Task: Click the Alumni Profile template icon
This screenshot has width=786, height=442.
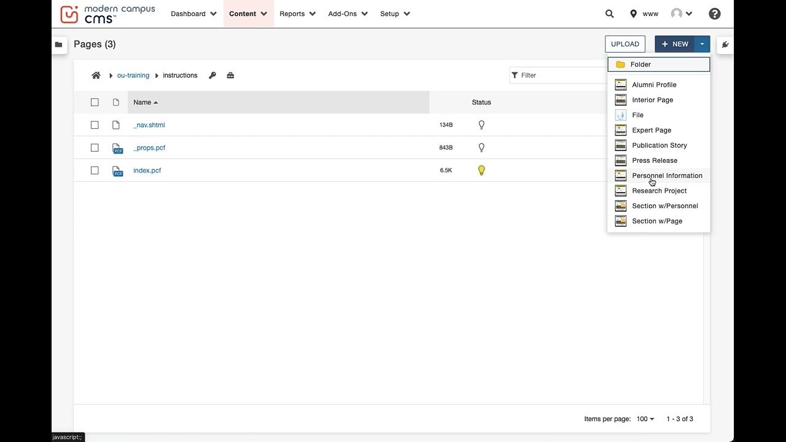Action: coord(621,85)
